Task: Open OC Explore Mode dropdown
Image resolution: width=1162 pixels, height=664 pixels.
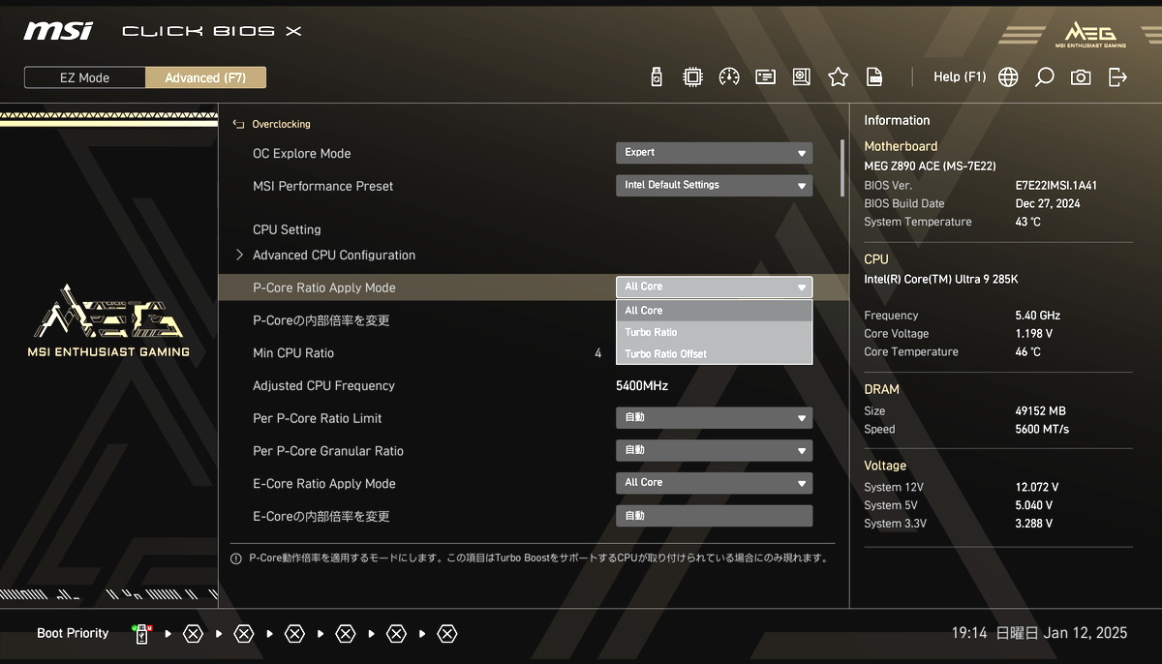Action: [714, 153]
